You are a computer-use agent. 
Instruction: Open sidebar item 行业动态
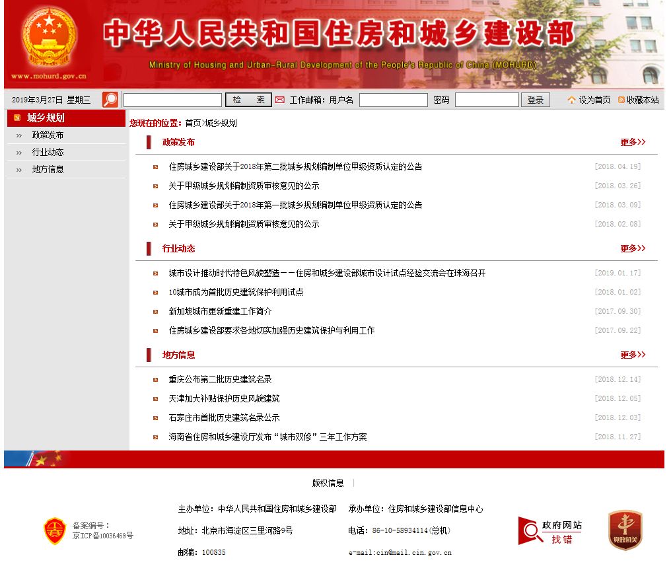pos(48,153)
